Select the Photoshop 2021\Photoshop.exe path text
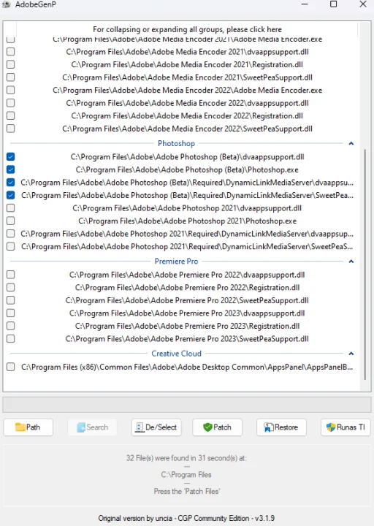The width and height of the screenshot is (374, 526). [187, 221]
